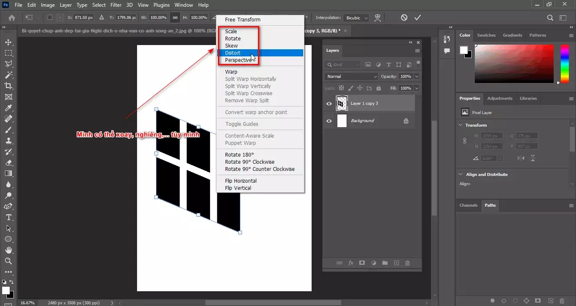Commit the transform with the checkmark

(418, 17)
